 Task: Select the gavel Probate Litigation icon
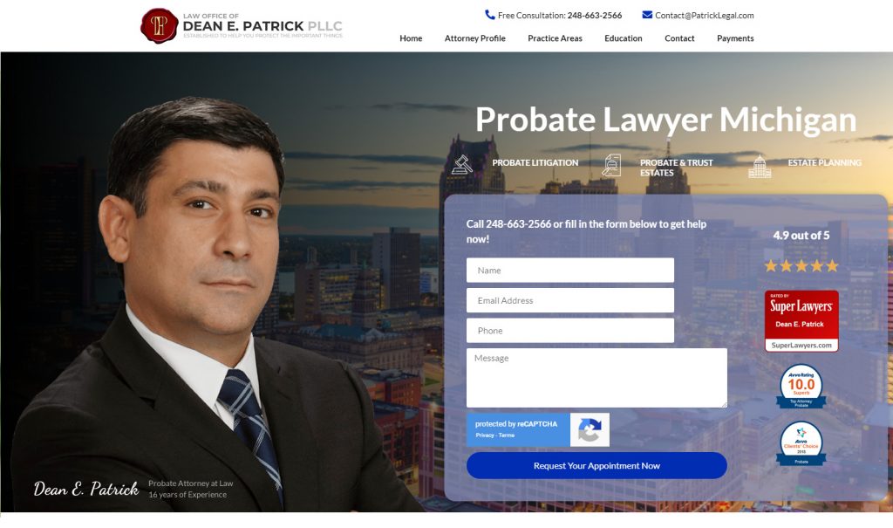pos(462,165)
